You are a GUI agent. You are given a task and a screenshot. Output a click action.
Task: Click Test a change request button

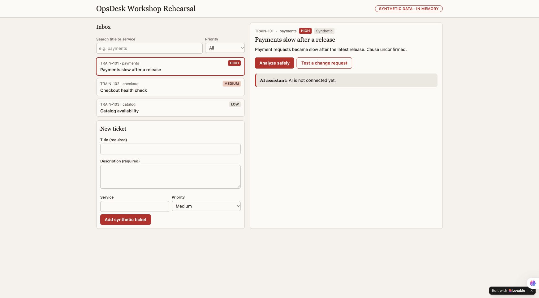point(324,63)
